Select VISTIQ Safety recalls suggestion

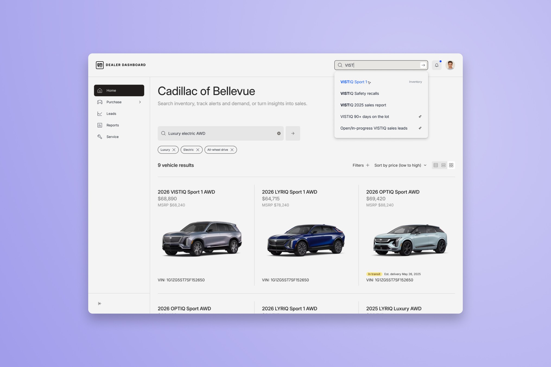click(359, 94)
